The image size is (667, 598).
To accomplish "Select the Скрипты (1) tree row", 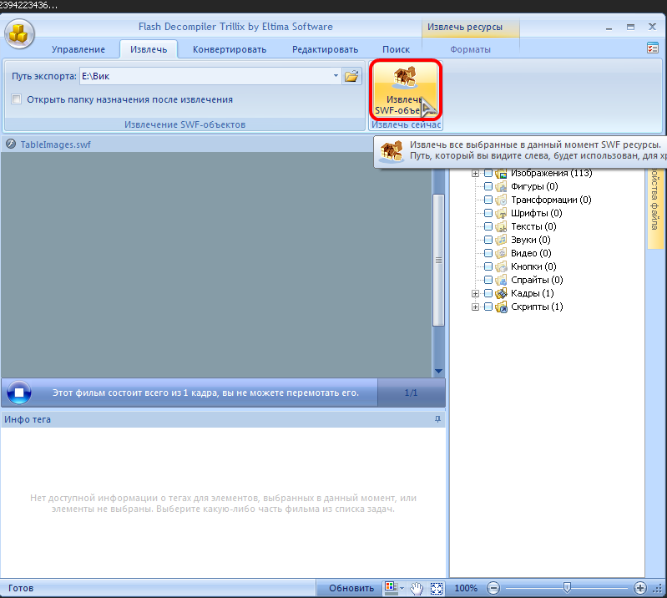I will [x=537, y=307].
